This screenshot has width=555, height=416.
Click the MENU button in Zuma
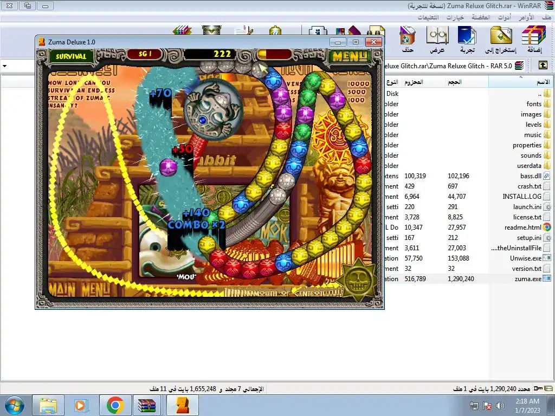coord(350,56)
